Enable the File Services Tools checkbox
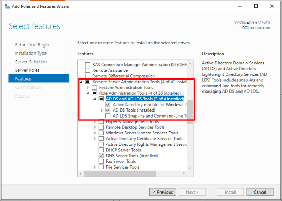 click(101, 167)
